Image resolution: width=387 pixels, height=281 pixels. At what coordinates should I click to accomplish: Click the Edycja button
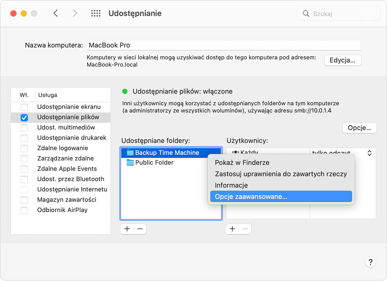coord(342,60)
